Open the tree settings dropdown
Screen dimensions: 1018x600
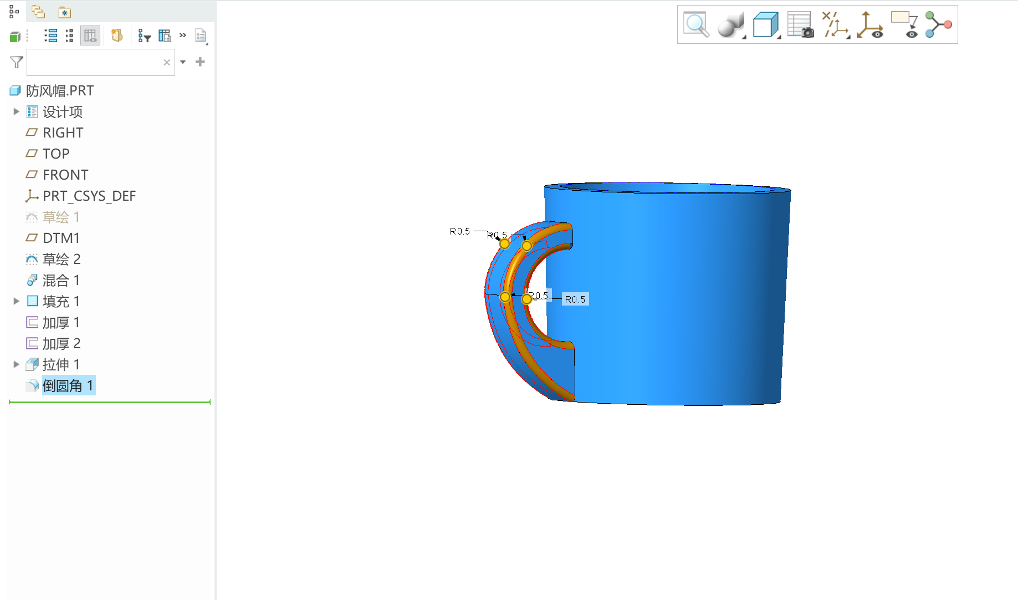pos(201,37)
